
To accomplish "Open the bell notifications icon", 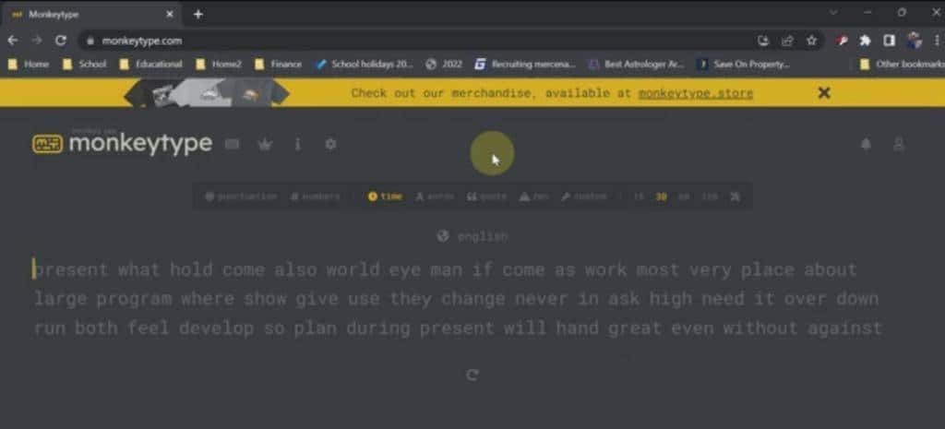I will point(866,145).
